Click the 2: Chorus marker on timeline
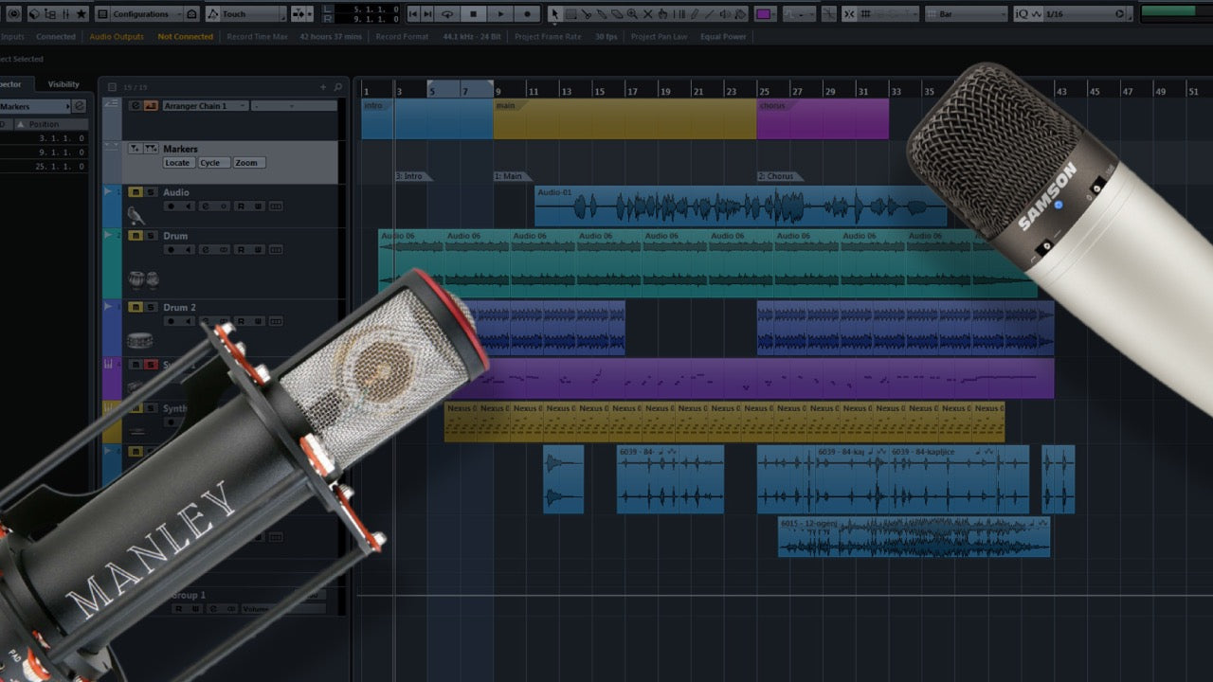1213x682 pixels. click(777, 176)
